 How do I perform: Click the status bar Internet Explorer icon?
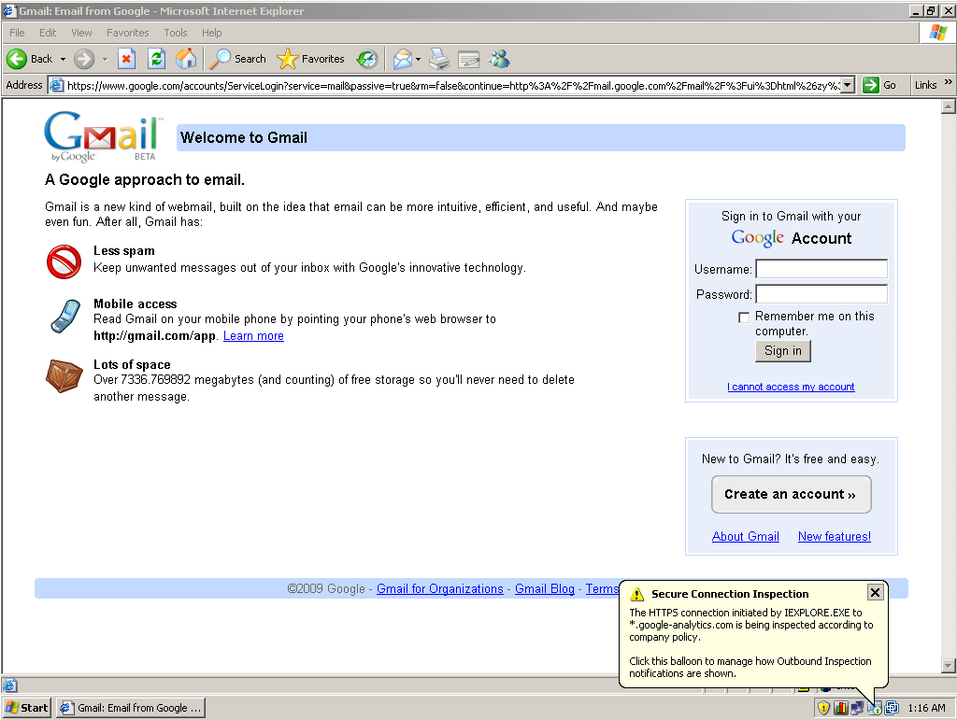point(9,685)
